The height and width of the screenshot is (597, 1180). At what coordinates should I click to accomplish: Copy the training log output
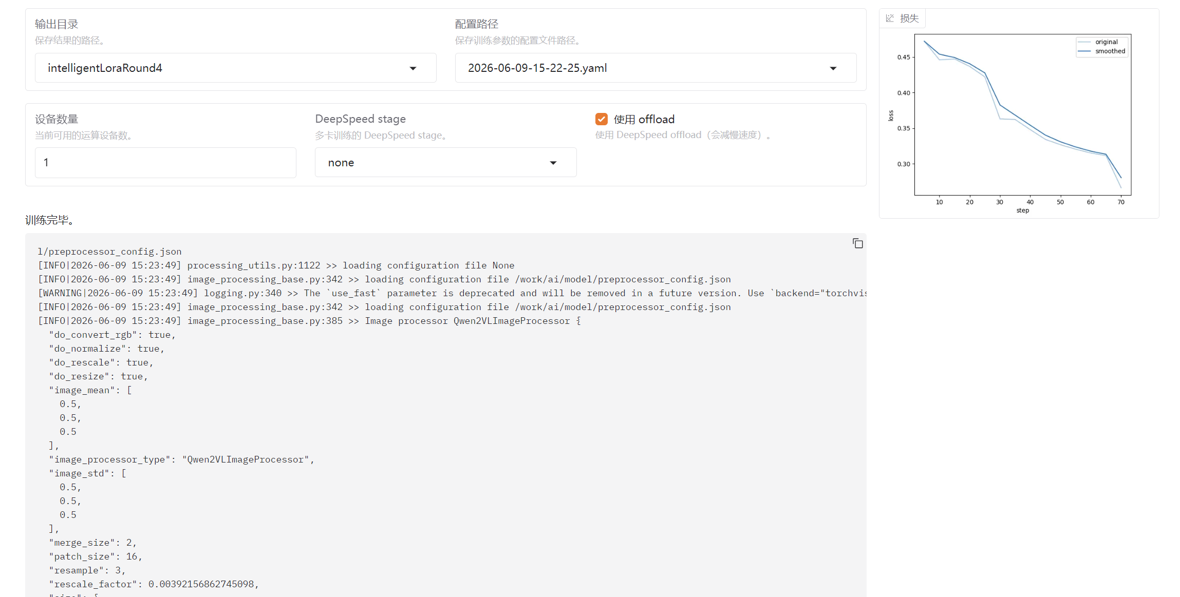tap(857, 243)
